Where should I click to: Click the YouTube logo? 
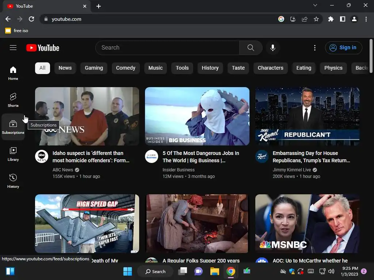point(43,48)
